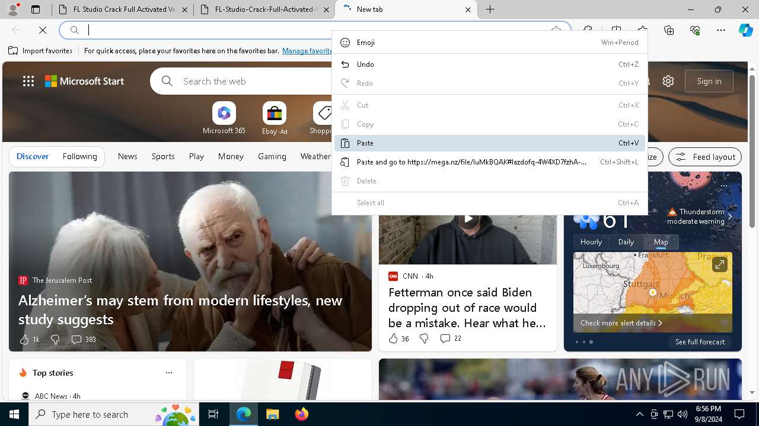Open a new browser tab with plus
The width and height of the screenshot is (759, 426).
490,9
